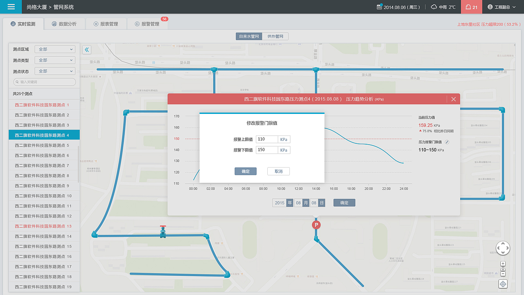Click the measuring point list scrollbar

[x=78, y=164]
